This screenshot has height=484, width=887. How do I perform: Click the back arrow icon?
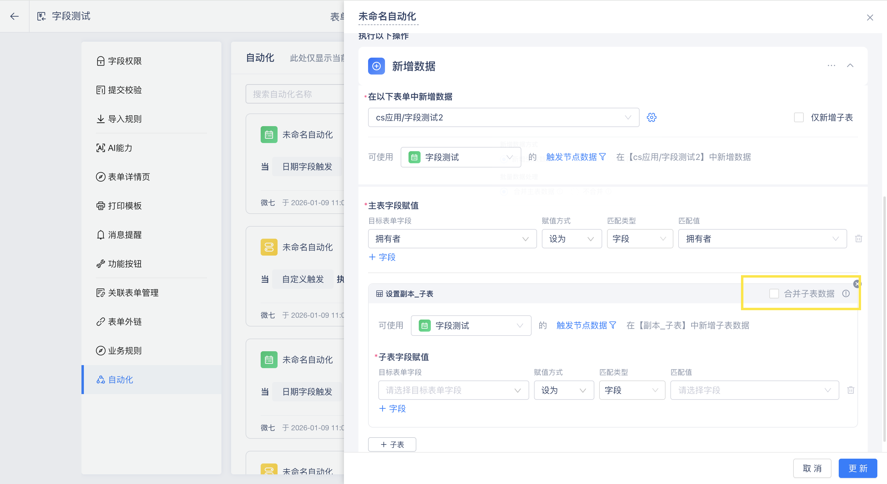pyautogui.click(x=14, y=16)
